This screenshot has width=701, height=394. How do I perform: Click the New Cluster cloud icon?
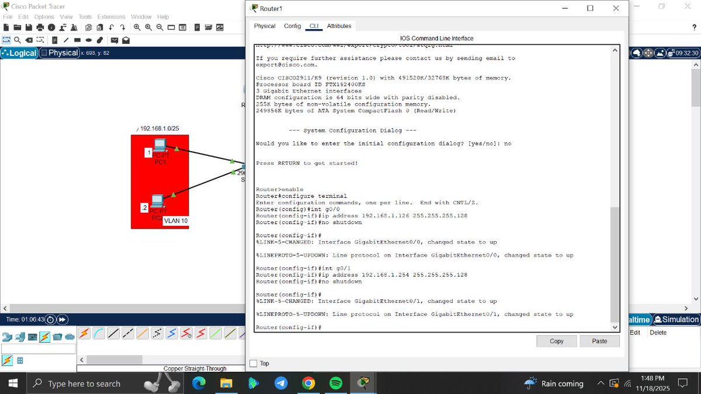point(636,53)
